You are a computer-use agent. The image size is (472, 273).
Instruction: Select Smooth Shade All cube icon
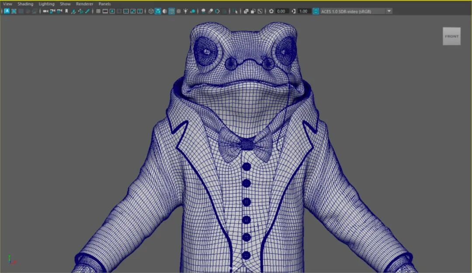point(158,11)
